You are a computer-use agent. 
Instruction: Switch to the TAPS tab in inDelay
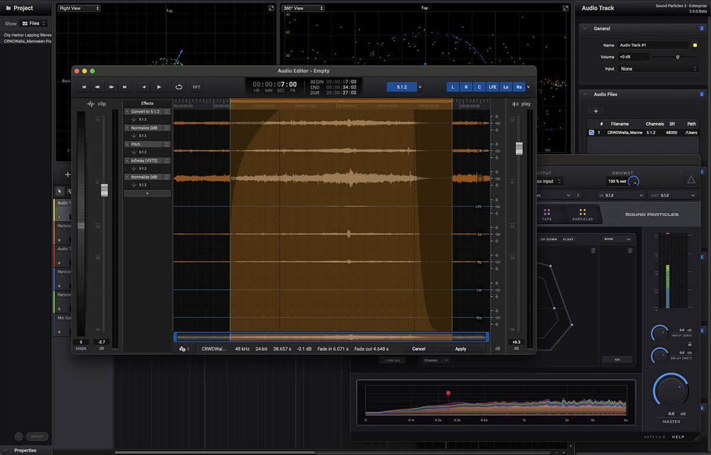[547, 214]
